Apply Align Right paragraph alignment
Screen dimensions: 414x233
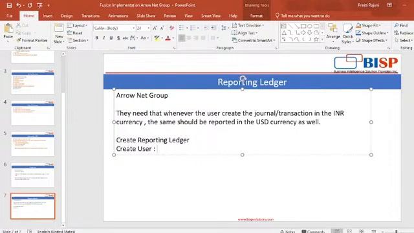(x=196, y=38)
